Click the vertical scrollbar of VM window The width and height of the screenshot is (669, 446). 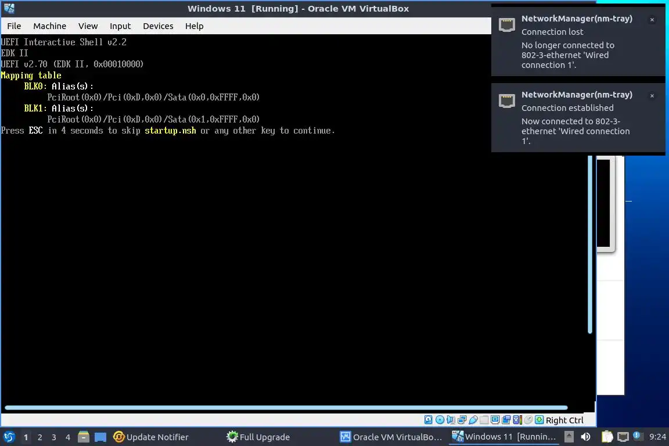click(x=590, y=244)
